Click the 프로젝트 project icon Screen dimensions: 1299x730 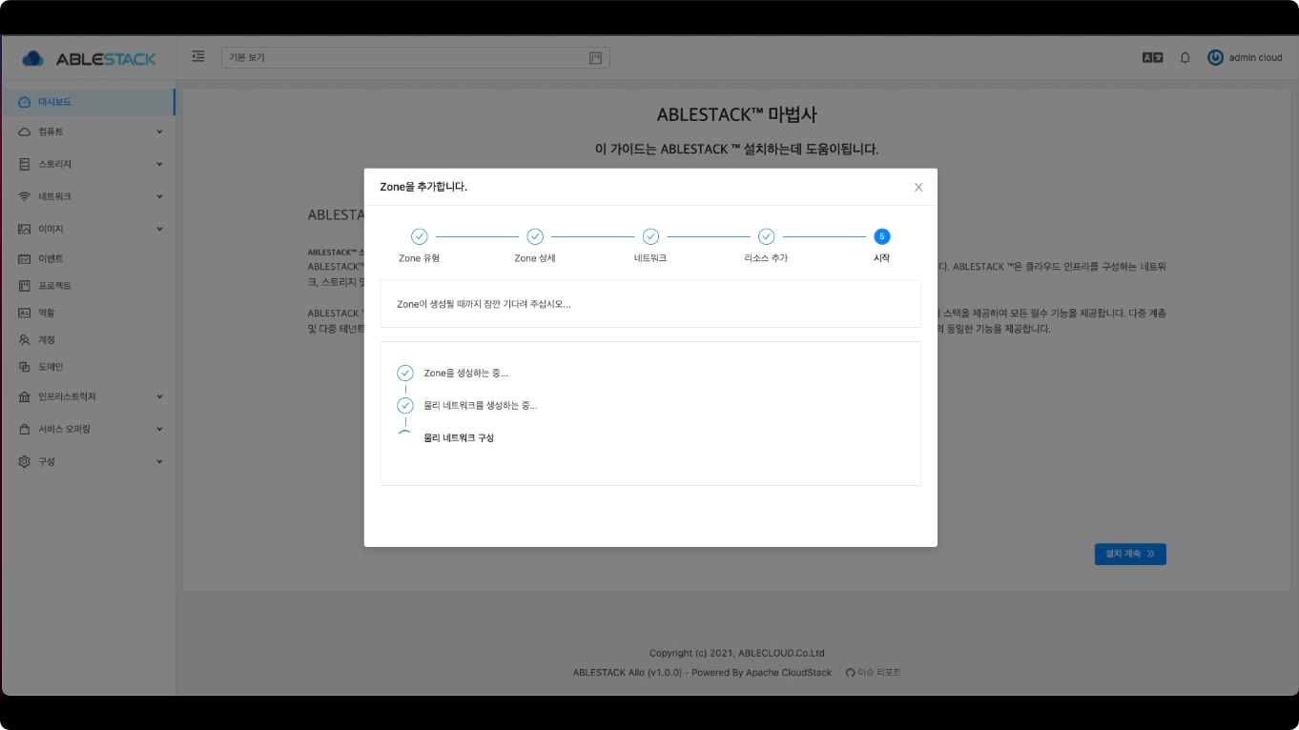pos(25,286)
